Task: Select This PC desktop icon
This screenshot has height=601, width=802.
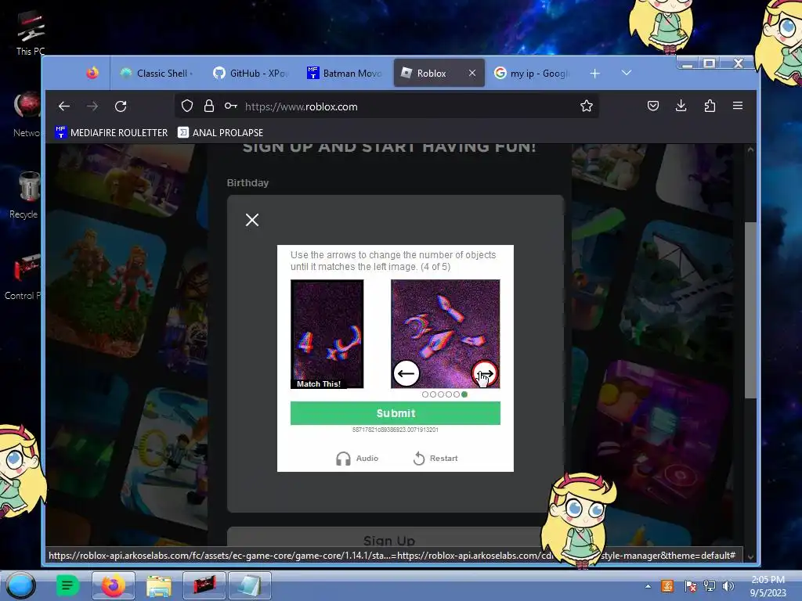Action: coord(31,33)
